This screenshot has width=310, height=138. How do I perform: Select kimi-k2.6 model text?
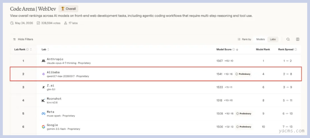[52, 102]
